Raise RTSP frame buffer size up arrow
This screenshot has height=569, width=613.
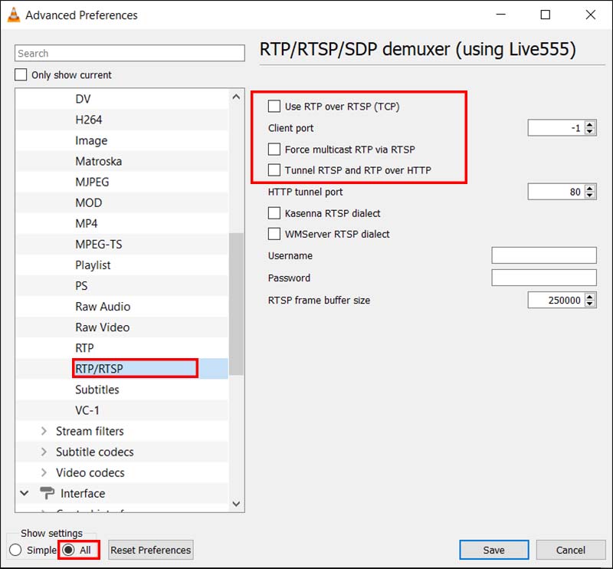[x=590, y=297]
